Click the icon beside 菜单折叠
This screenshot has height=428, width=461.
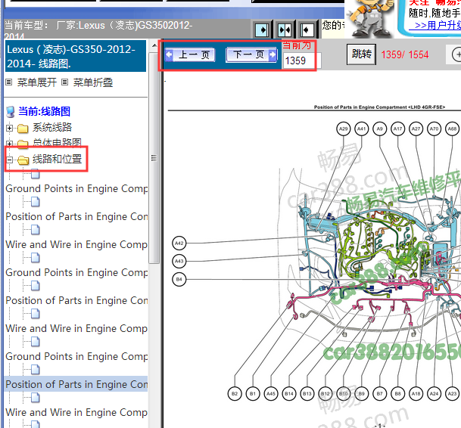(x=64, y=82)
